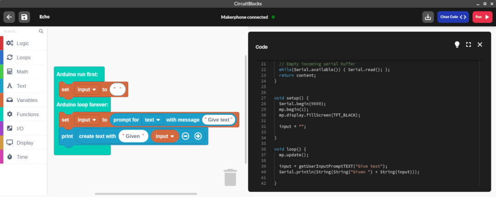
Task: Click the Code panel vertical scrollbar
Action: click(x=479, y=124)
